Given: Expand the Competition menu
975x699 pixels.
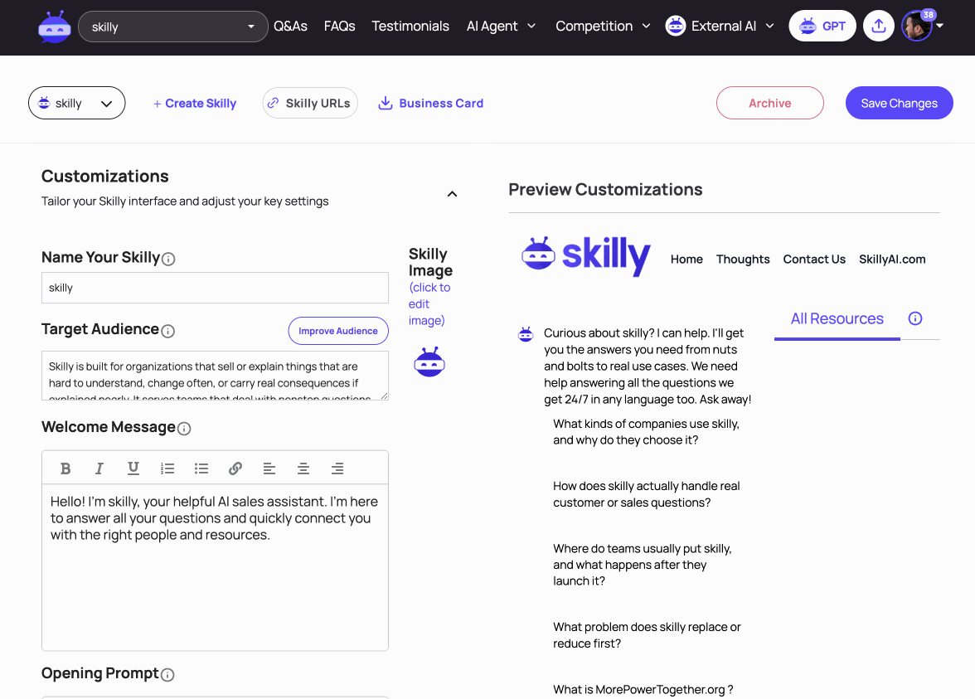Looking at the screenshot, I should coord(603,27).
